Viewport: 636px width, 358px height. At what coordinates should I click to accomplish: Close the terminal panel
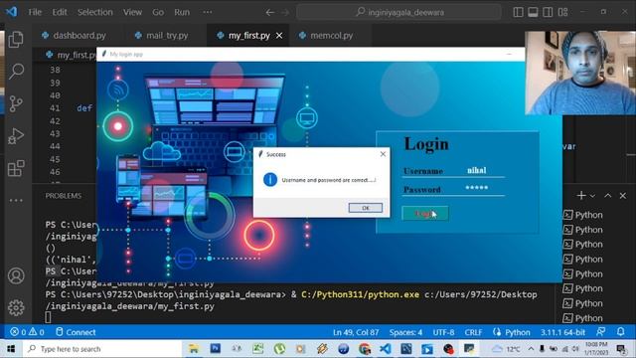coord(623,196)
